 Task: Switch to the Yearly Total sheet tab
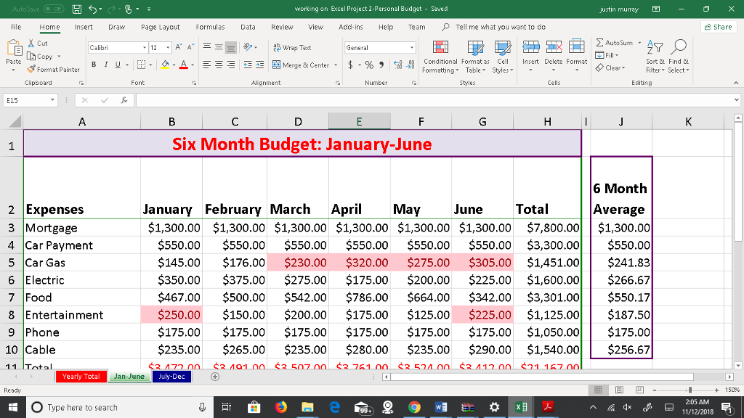point(81,377)
